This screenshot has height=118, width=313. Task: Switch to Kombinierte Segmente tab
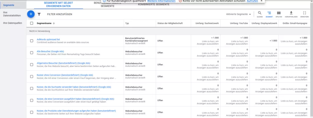[154, 4]
